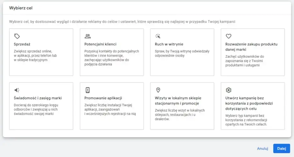Click the cursor click icon for website traffic
Image resolution: width=294 pixels, height=157 pixels.
158,36
